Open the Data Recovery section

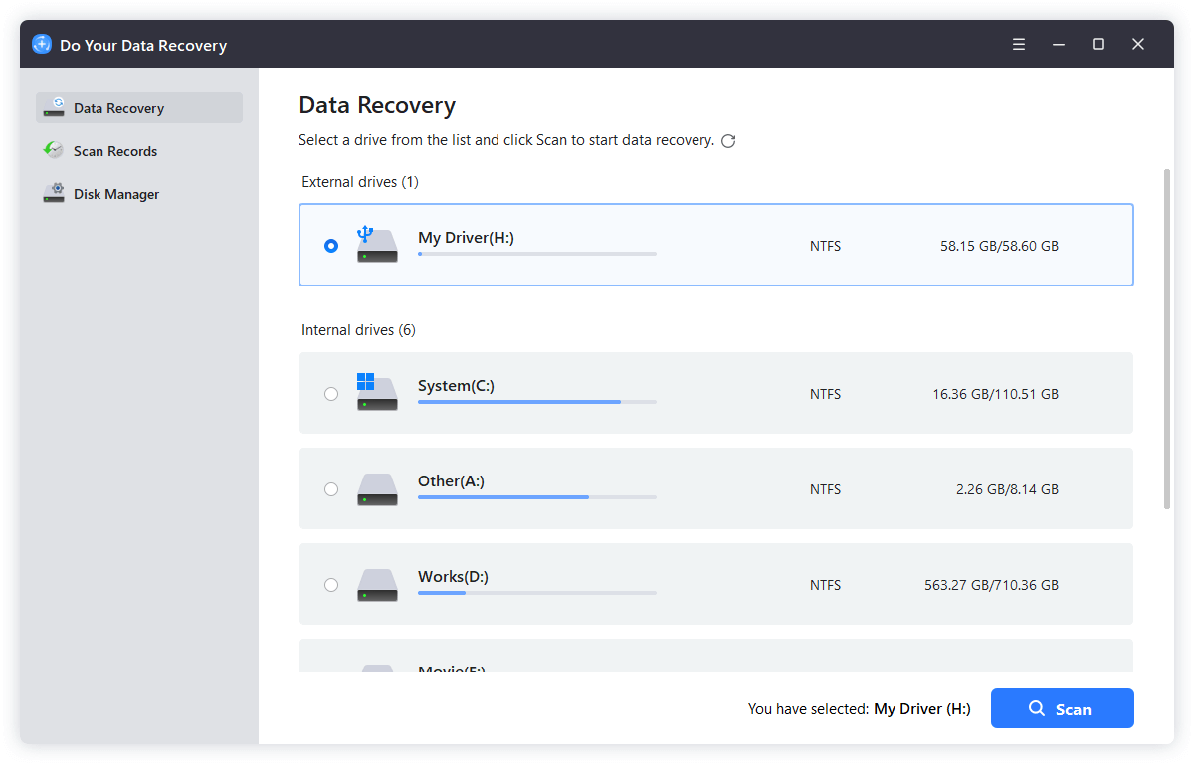point(139,107)
